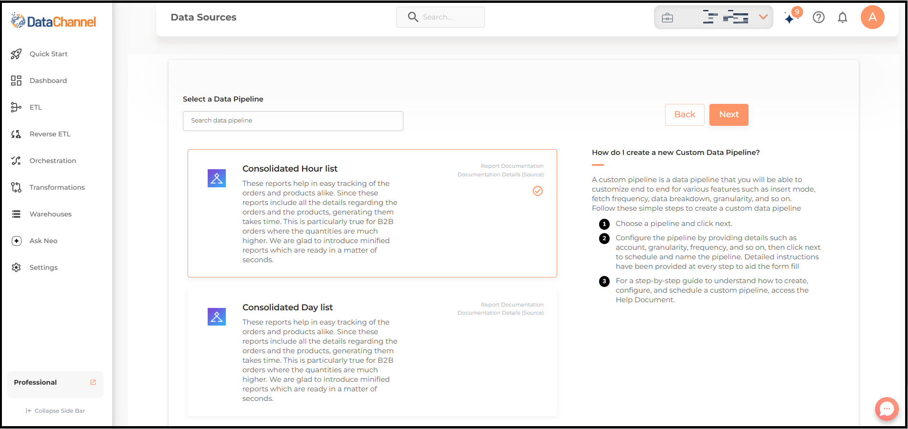Open Ask Neo

(43, 241)
